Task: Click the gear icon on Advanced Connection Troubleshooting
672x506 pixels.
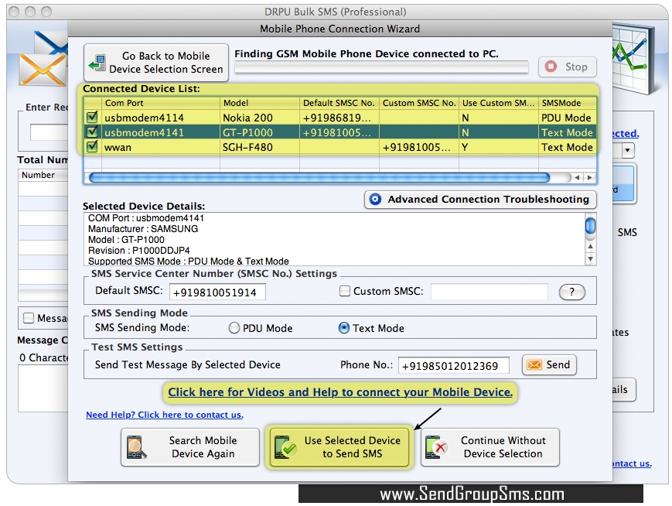Action: [375, 200]
